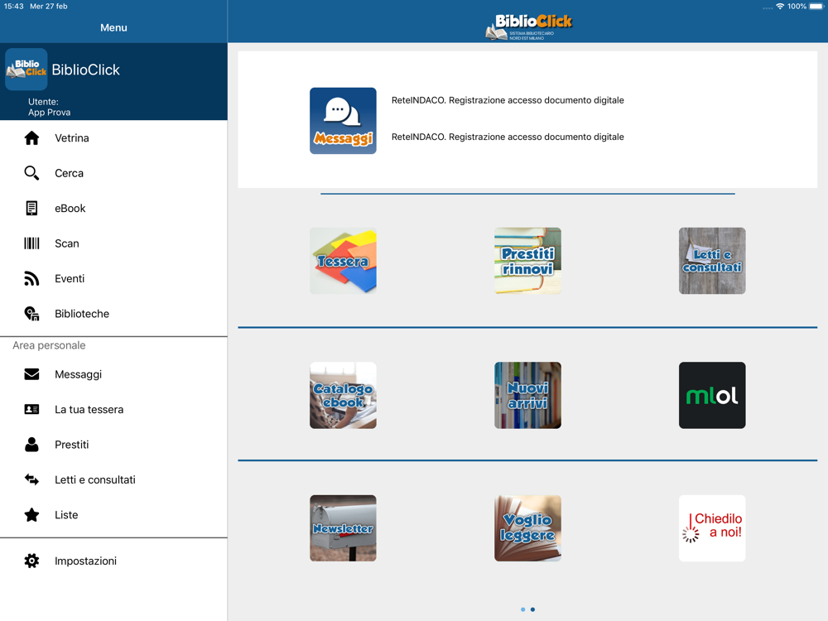Click the La tua tessera card icon
Viewport: 828px width, 621px height.
[x=31, y=409]
